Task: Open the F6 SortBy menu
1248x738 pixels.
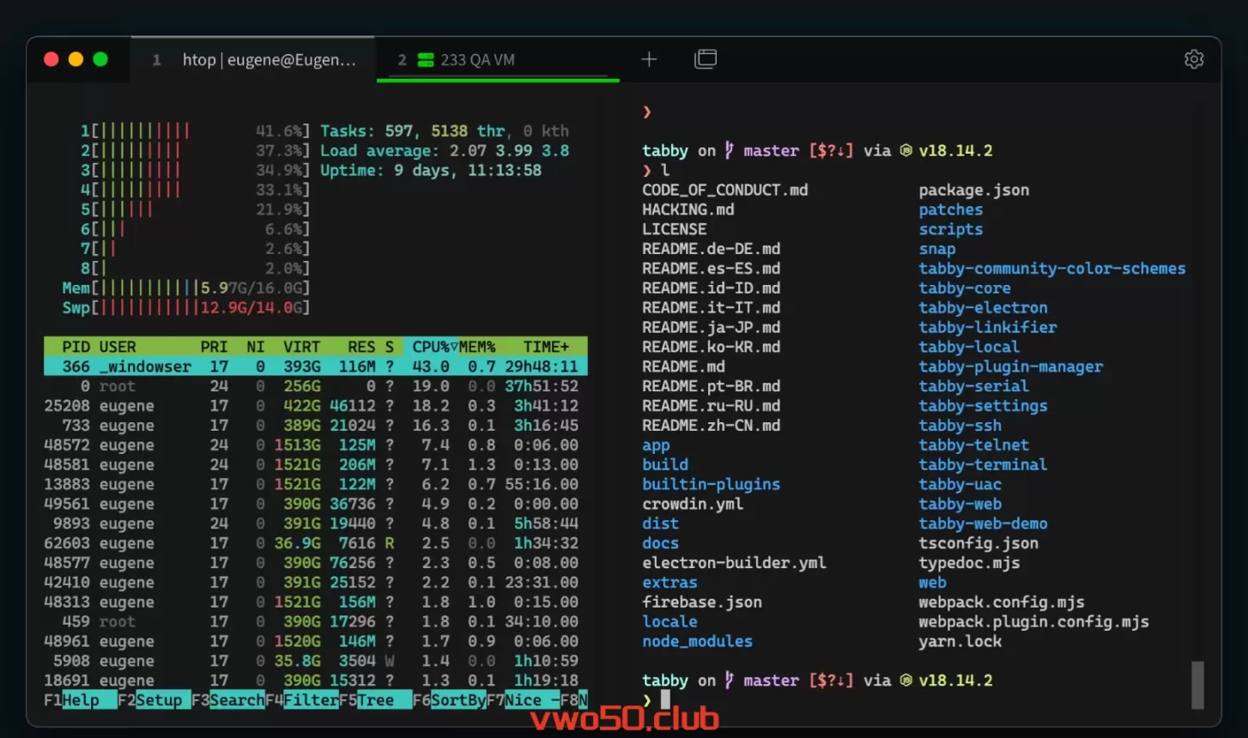Action: tap(457, 700)
